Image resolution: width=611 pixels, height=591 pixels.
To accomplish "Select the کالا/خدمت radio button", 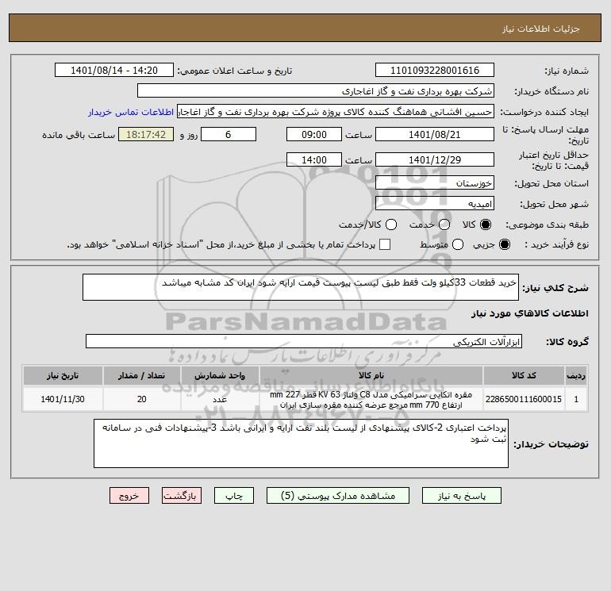I will coord(391,225).
